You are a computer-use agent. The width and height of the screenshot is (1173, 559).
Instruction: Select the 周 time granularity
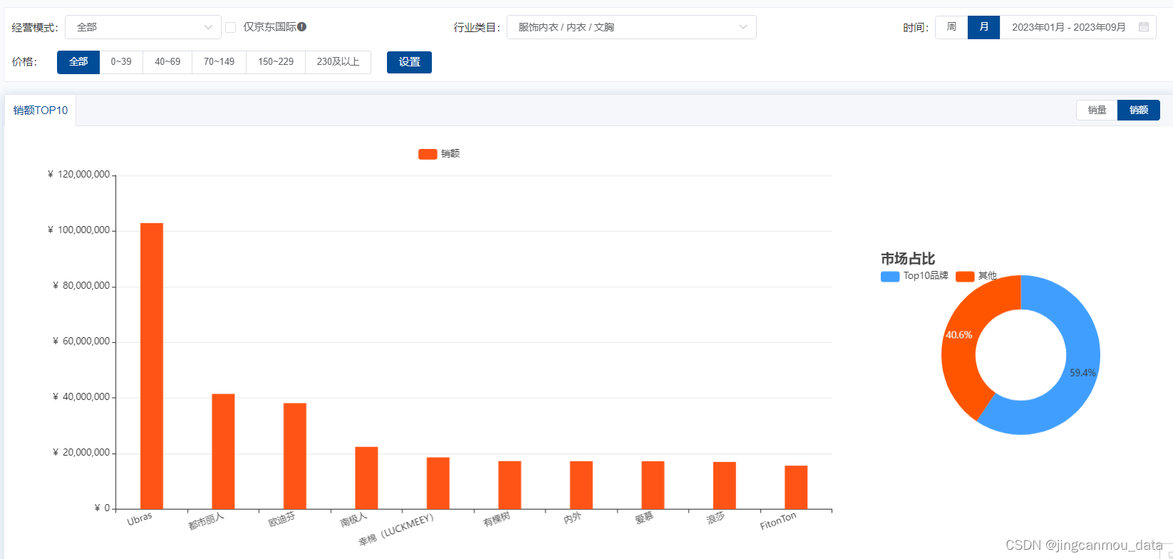click(x=951, y=27)
